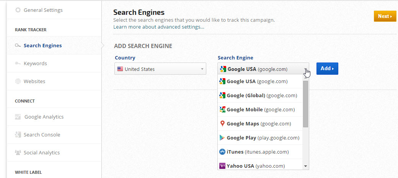Click the Keywords key icon in sidebar

click(x=18, y=63)
